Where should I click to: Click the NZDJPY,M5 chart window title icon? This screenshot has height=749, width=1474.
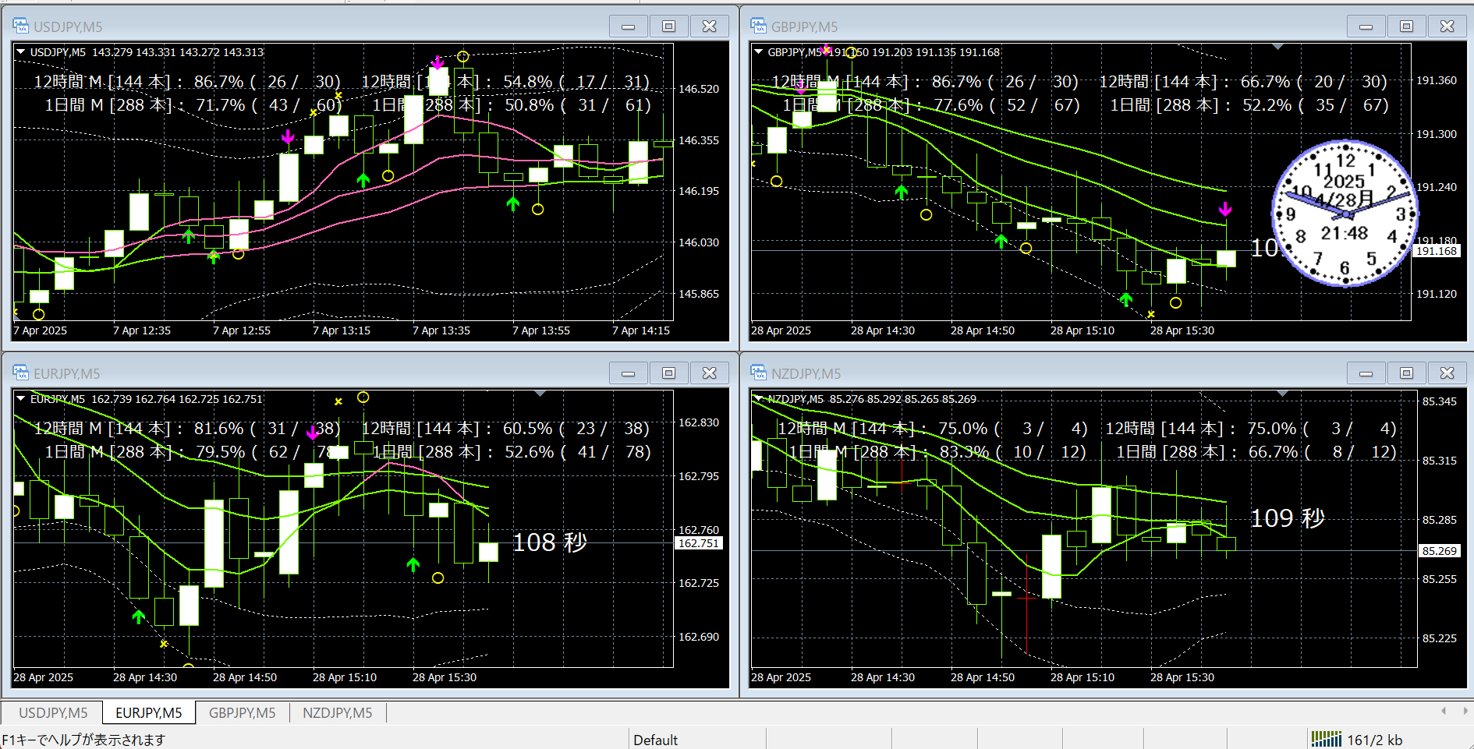[758, 373]
